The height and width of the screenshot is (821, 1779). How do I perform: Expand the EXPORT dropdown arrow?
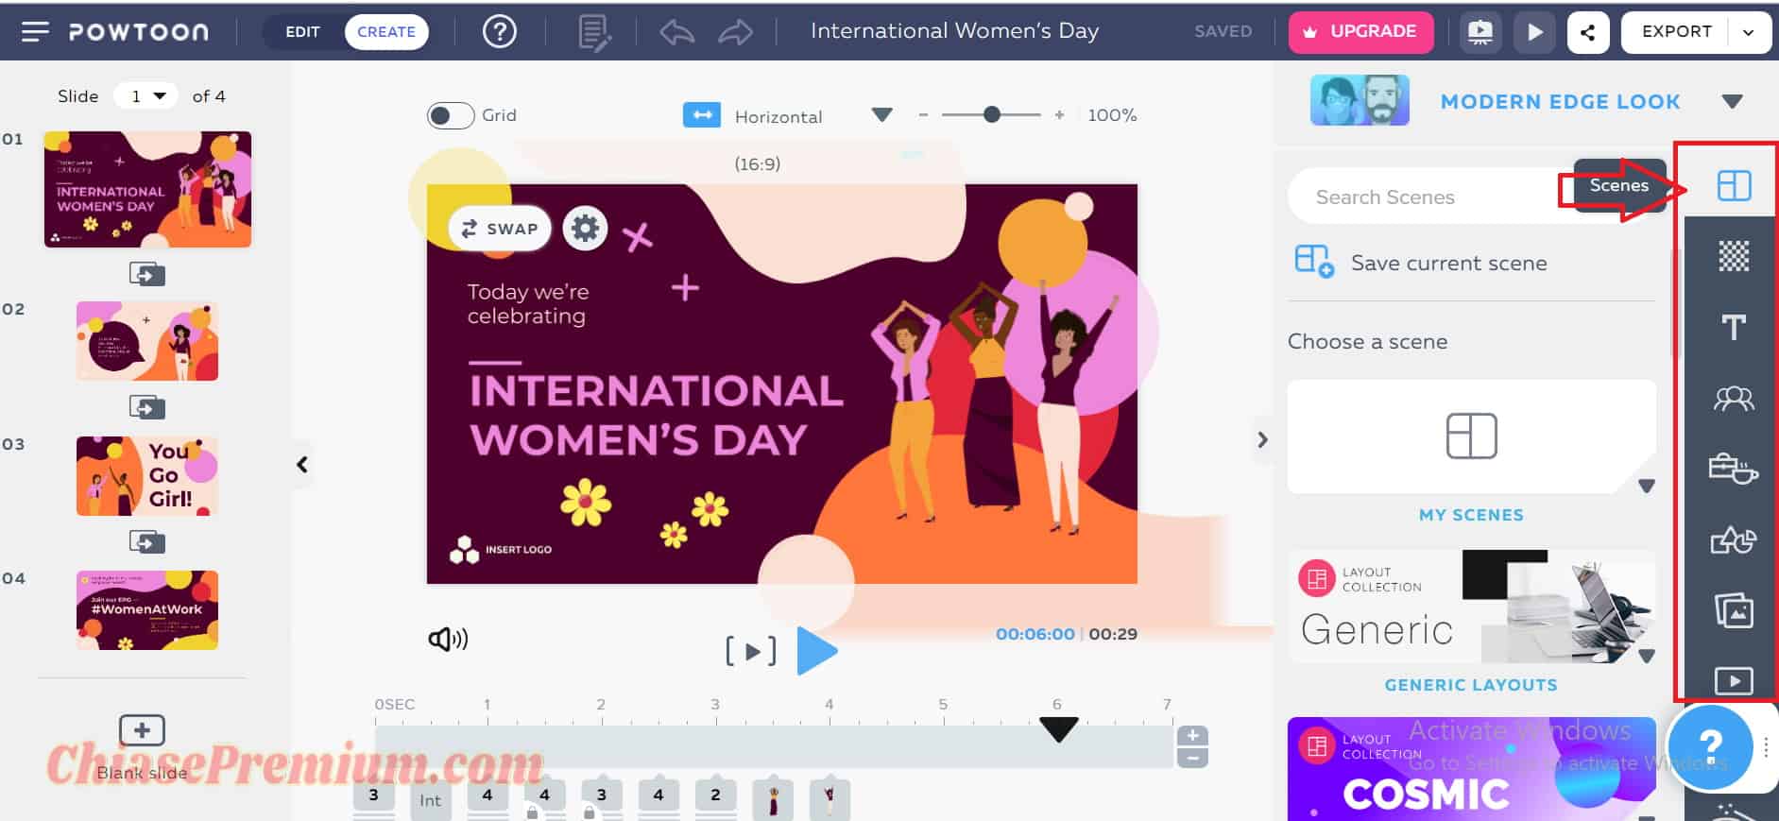[x=1749, y=32]
